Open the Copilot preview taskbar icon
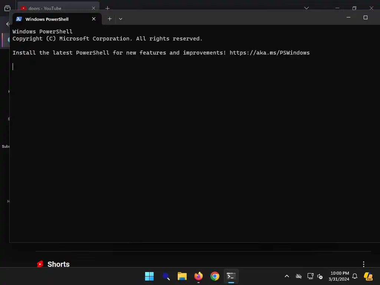 pyautogui.click(x=368, y=276)
